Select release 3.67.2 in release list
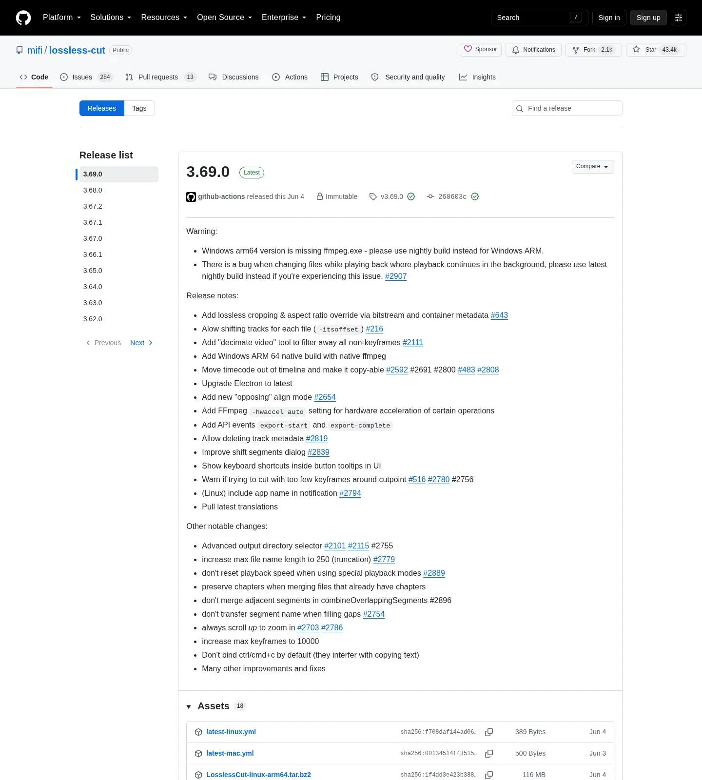The width and height of the screenshot is (702, 780). (118, 206)
